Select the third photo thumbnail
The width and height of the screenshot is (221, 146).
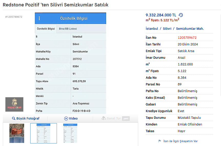70,133
